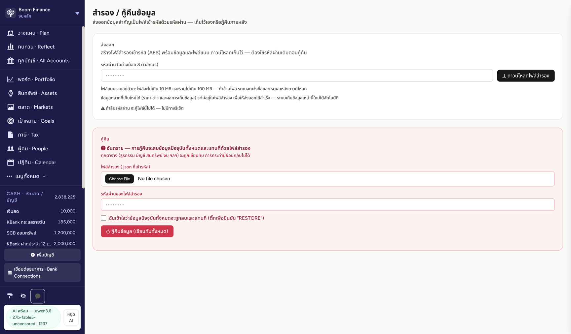The height and width of the screenshot is (334, 571).
Task: Click the Plan icon in the sidebar
Action: click(11, 33)
